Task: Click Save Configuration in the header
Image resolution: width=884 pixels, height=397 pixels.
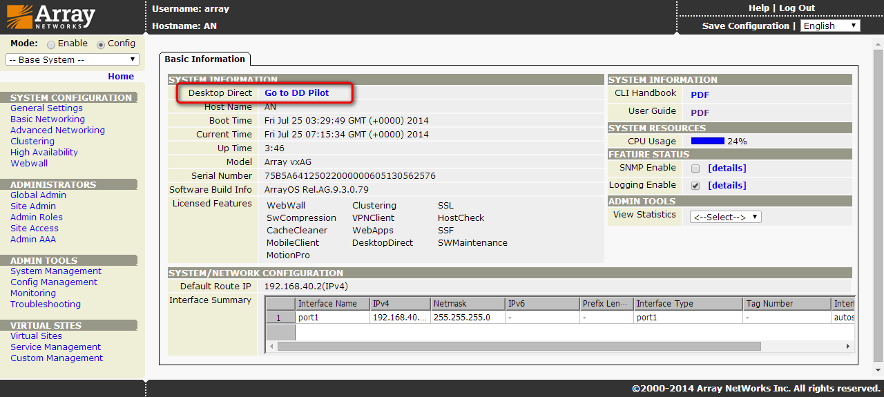Action: (x=746, y=26)
